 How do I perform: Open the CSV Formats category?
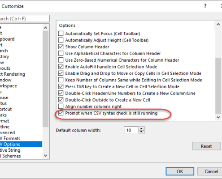point(10,138)
